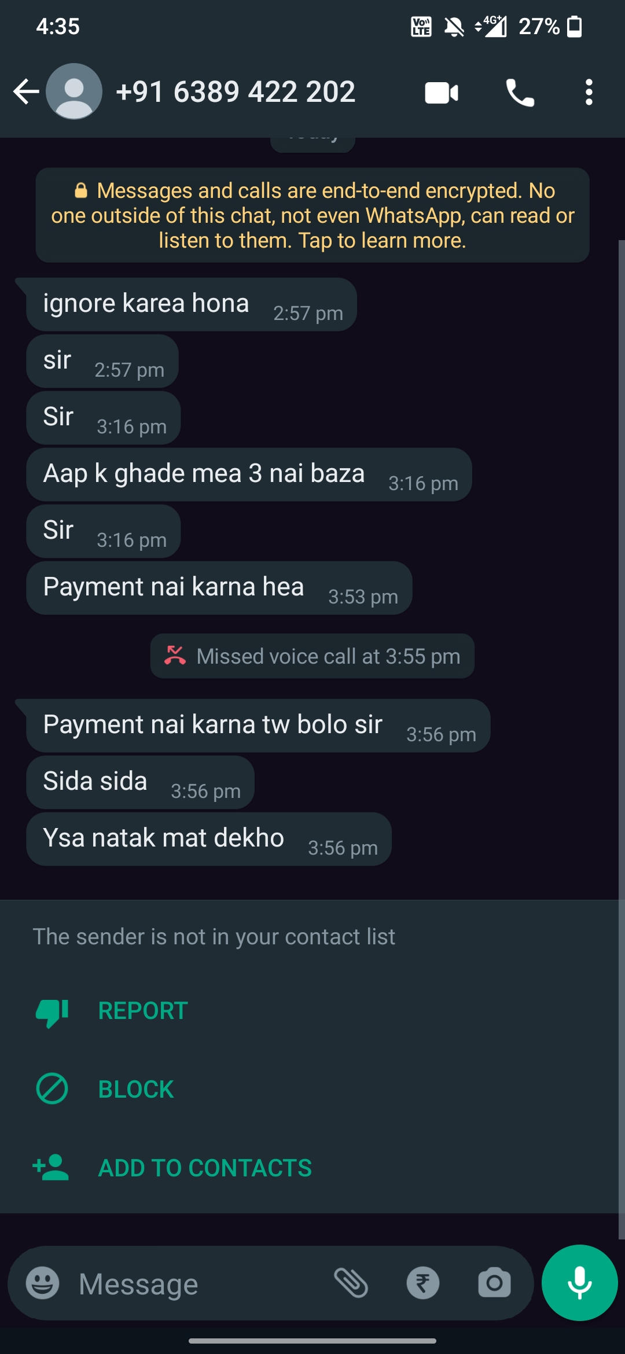Open contact info via phone number title
625x1354 pixels.
tap(236, 92)
